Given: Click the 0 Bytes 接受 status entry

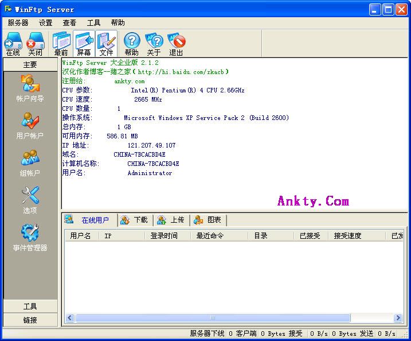Looking at the screenshot, I should (x=282, y=334).
